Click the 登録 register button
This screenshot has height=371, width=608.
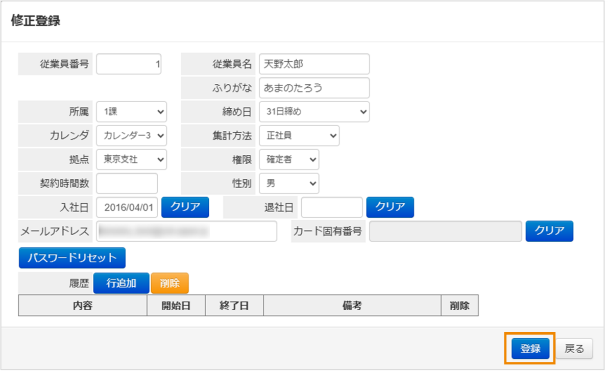coord(529,348)
